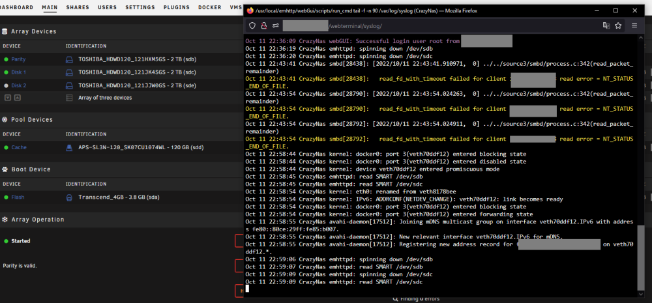
Task: Click the green status dot for Disk 1
Action: (x=7, y=72)
